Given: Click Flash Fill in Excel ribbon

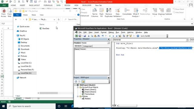Looking at the screenshot, I should tap(101, 13).
